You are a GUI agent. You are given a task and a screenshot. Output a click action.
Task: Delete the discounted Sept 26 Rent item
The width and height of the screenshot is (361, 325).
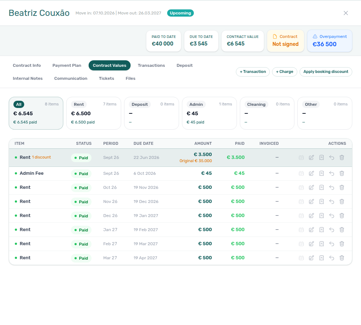[342, 157]
